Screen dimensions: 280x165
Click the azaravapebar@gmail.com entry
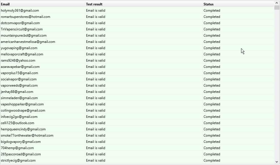(20, 67)
